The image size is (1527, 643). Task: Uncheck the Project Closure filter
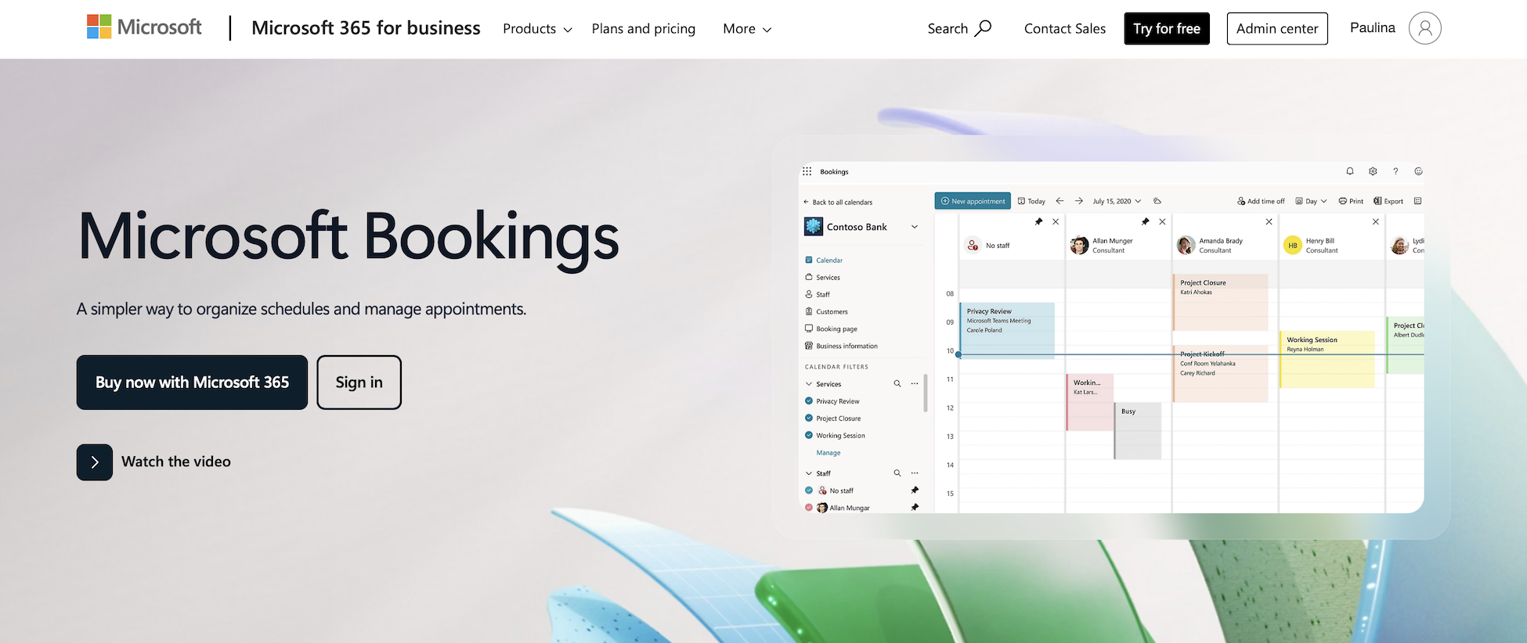point(809,418)
